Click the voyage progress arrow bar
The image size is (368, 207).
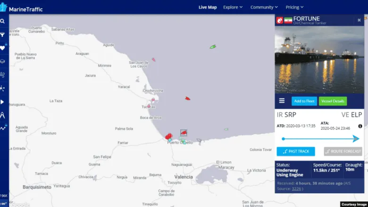point(320,138)
